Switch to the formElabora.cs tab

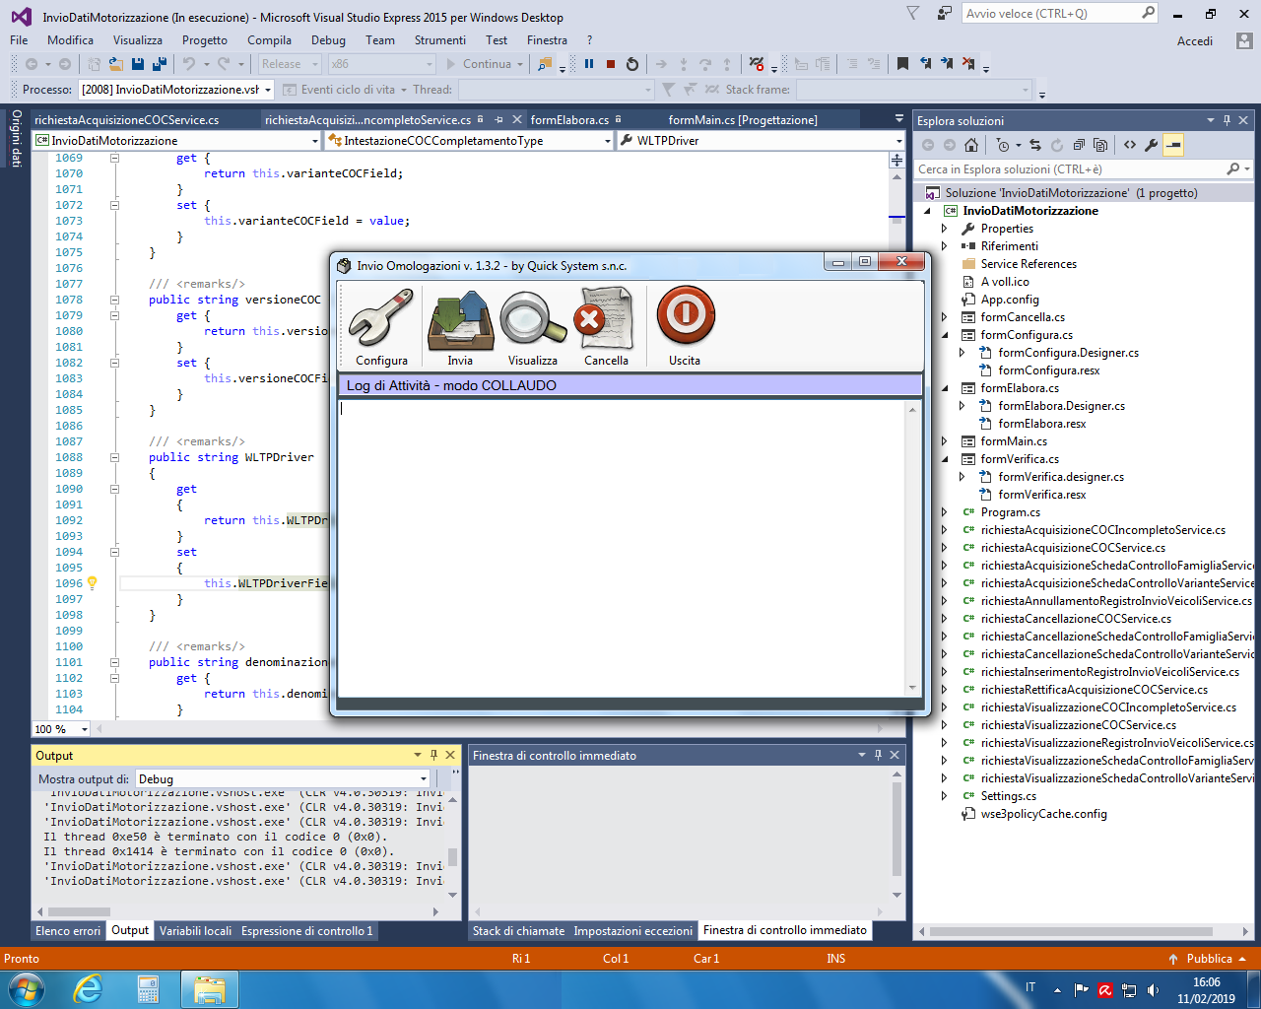tap(569, 120)
